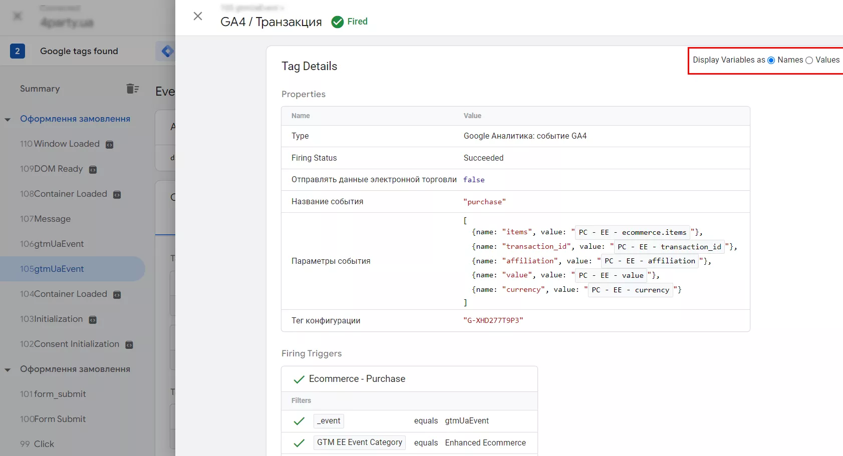Click the code icon beside 108 Container Loaded
This screenshot has height=456, width=843.
point(117,195)
